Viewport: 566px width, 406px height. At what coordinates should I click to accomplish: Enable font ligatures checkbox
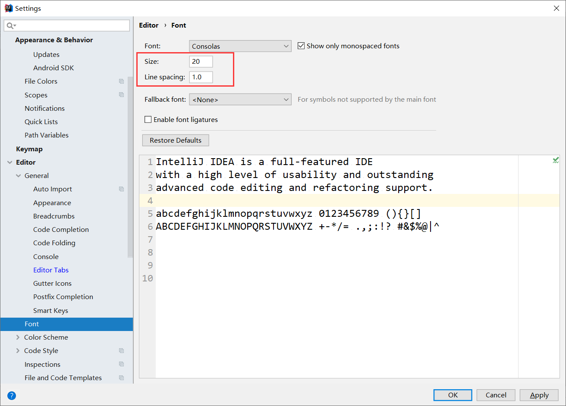(148, 119)
